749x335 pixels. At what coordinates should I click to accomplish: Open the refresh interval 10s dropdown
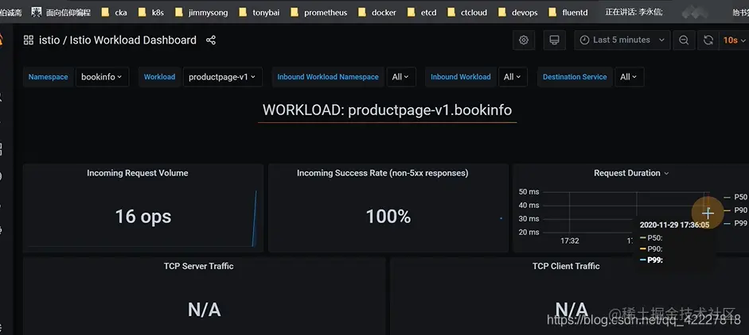(x=734, y=40)
